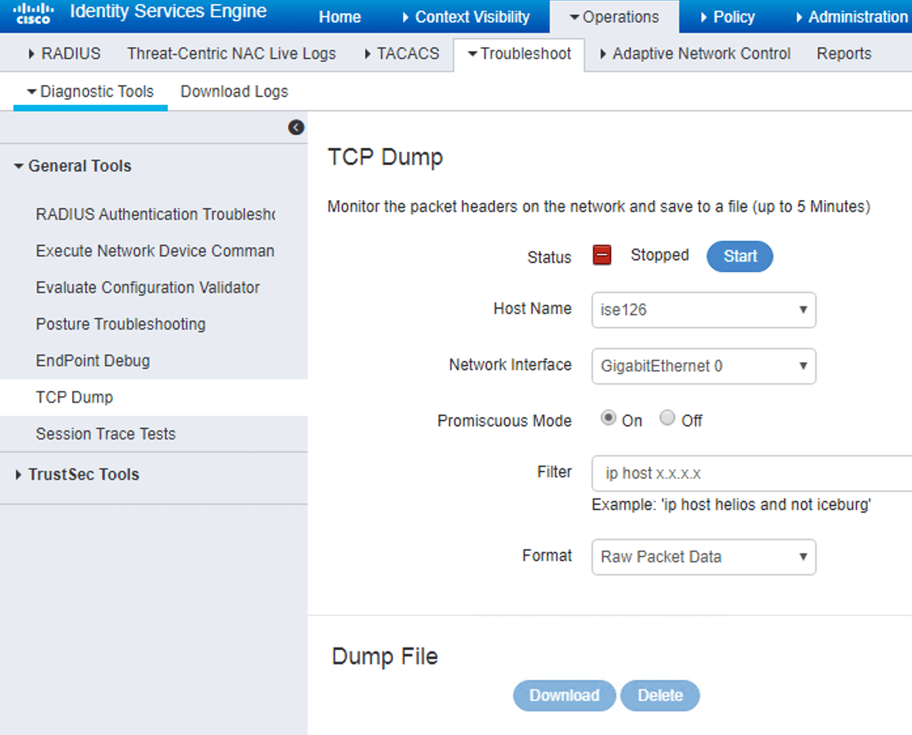Select the General Tools collapse triangle
This screenshot has height=735, width=912.
pyautogui.click(x=19, y=165)
